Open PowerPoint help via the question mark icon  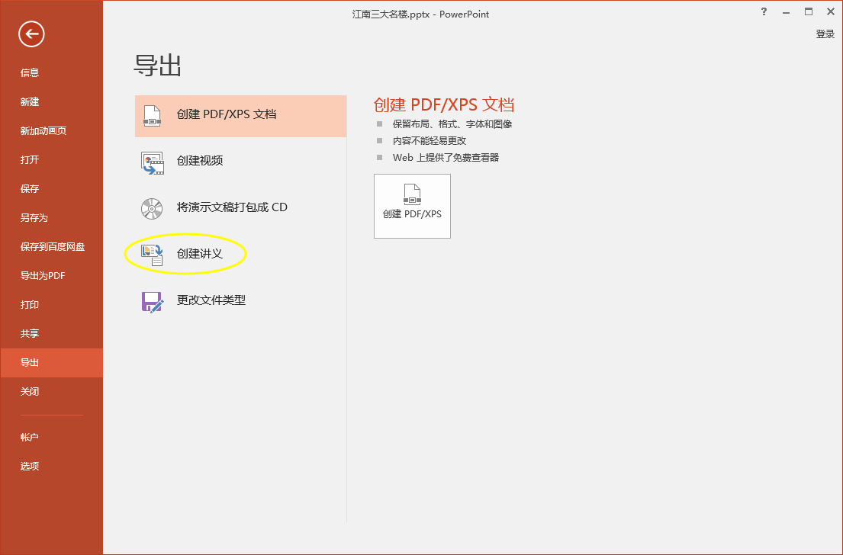[764, 12]
